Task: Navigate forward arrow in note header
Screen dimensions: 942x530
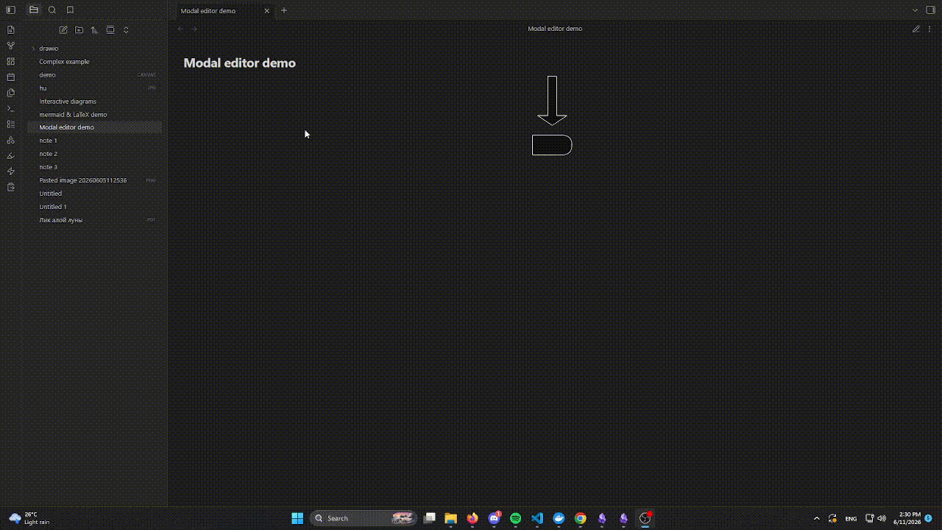Action: [194, 29]
